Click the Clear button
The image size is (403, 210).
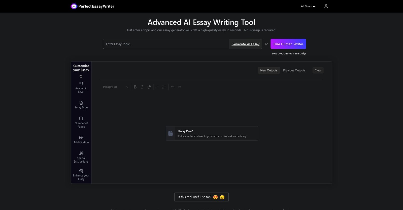click(x=318, y=70)
